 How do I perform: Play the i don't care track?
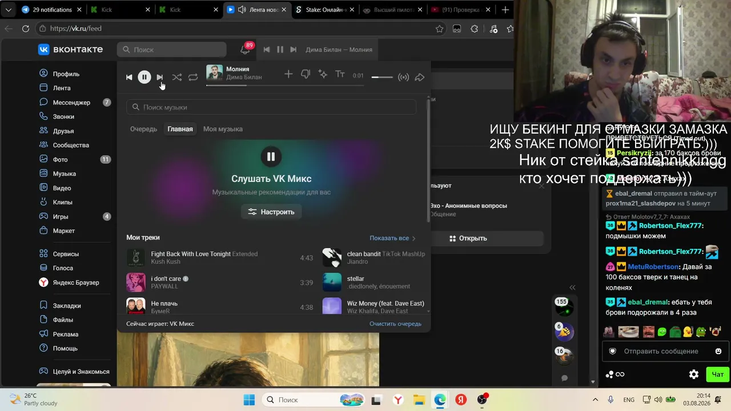point(219,283)
